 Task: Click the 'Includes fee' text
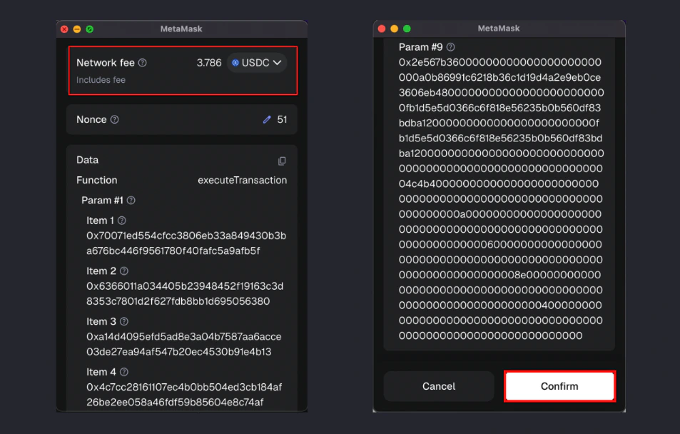pos(101,80)
